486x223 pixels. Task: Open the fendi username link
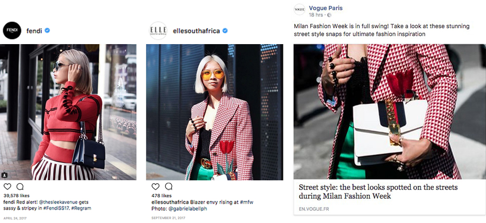tap(34, 31)
